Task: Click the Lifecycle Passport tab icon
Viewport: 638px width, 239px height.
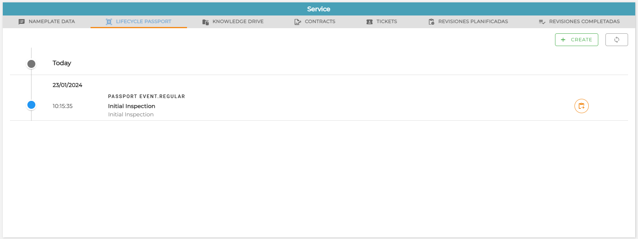Action: point(109,22)
